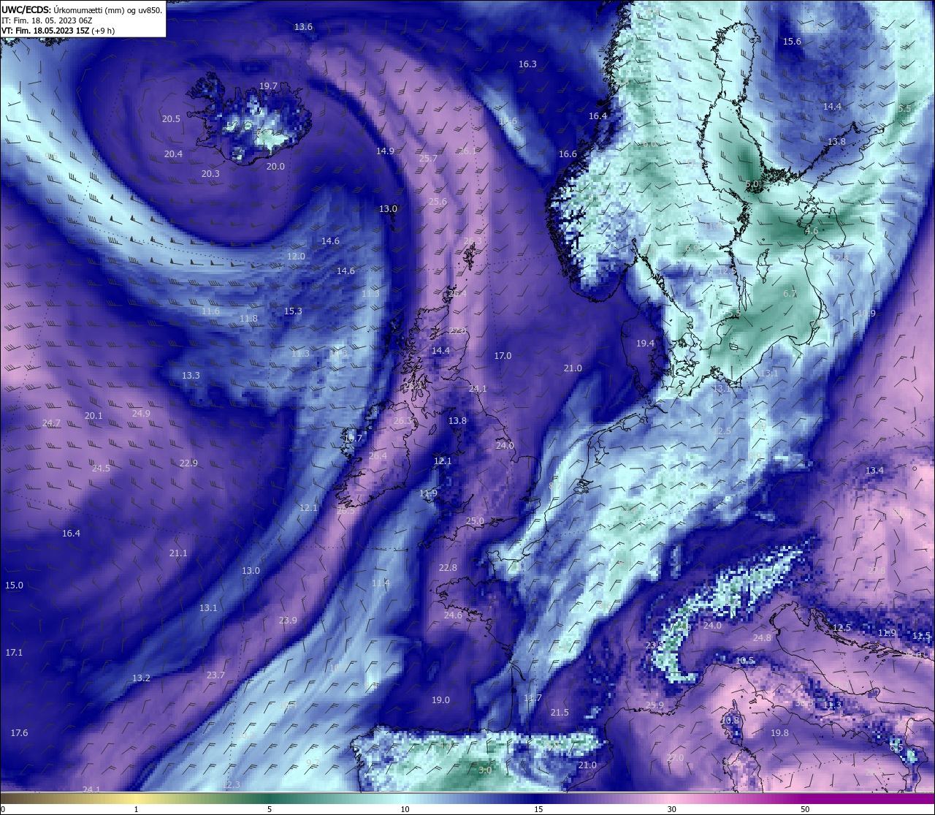Select the 20.5 value label
The height and width of the screenshot is (815, 935).
(171, 119)
